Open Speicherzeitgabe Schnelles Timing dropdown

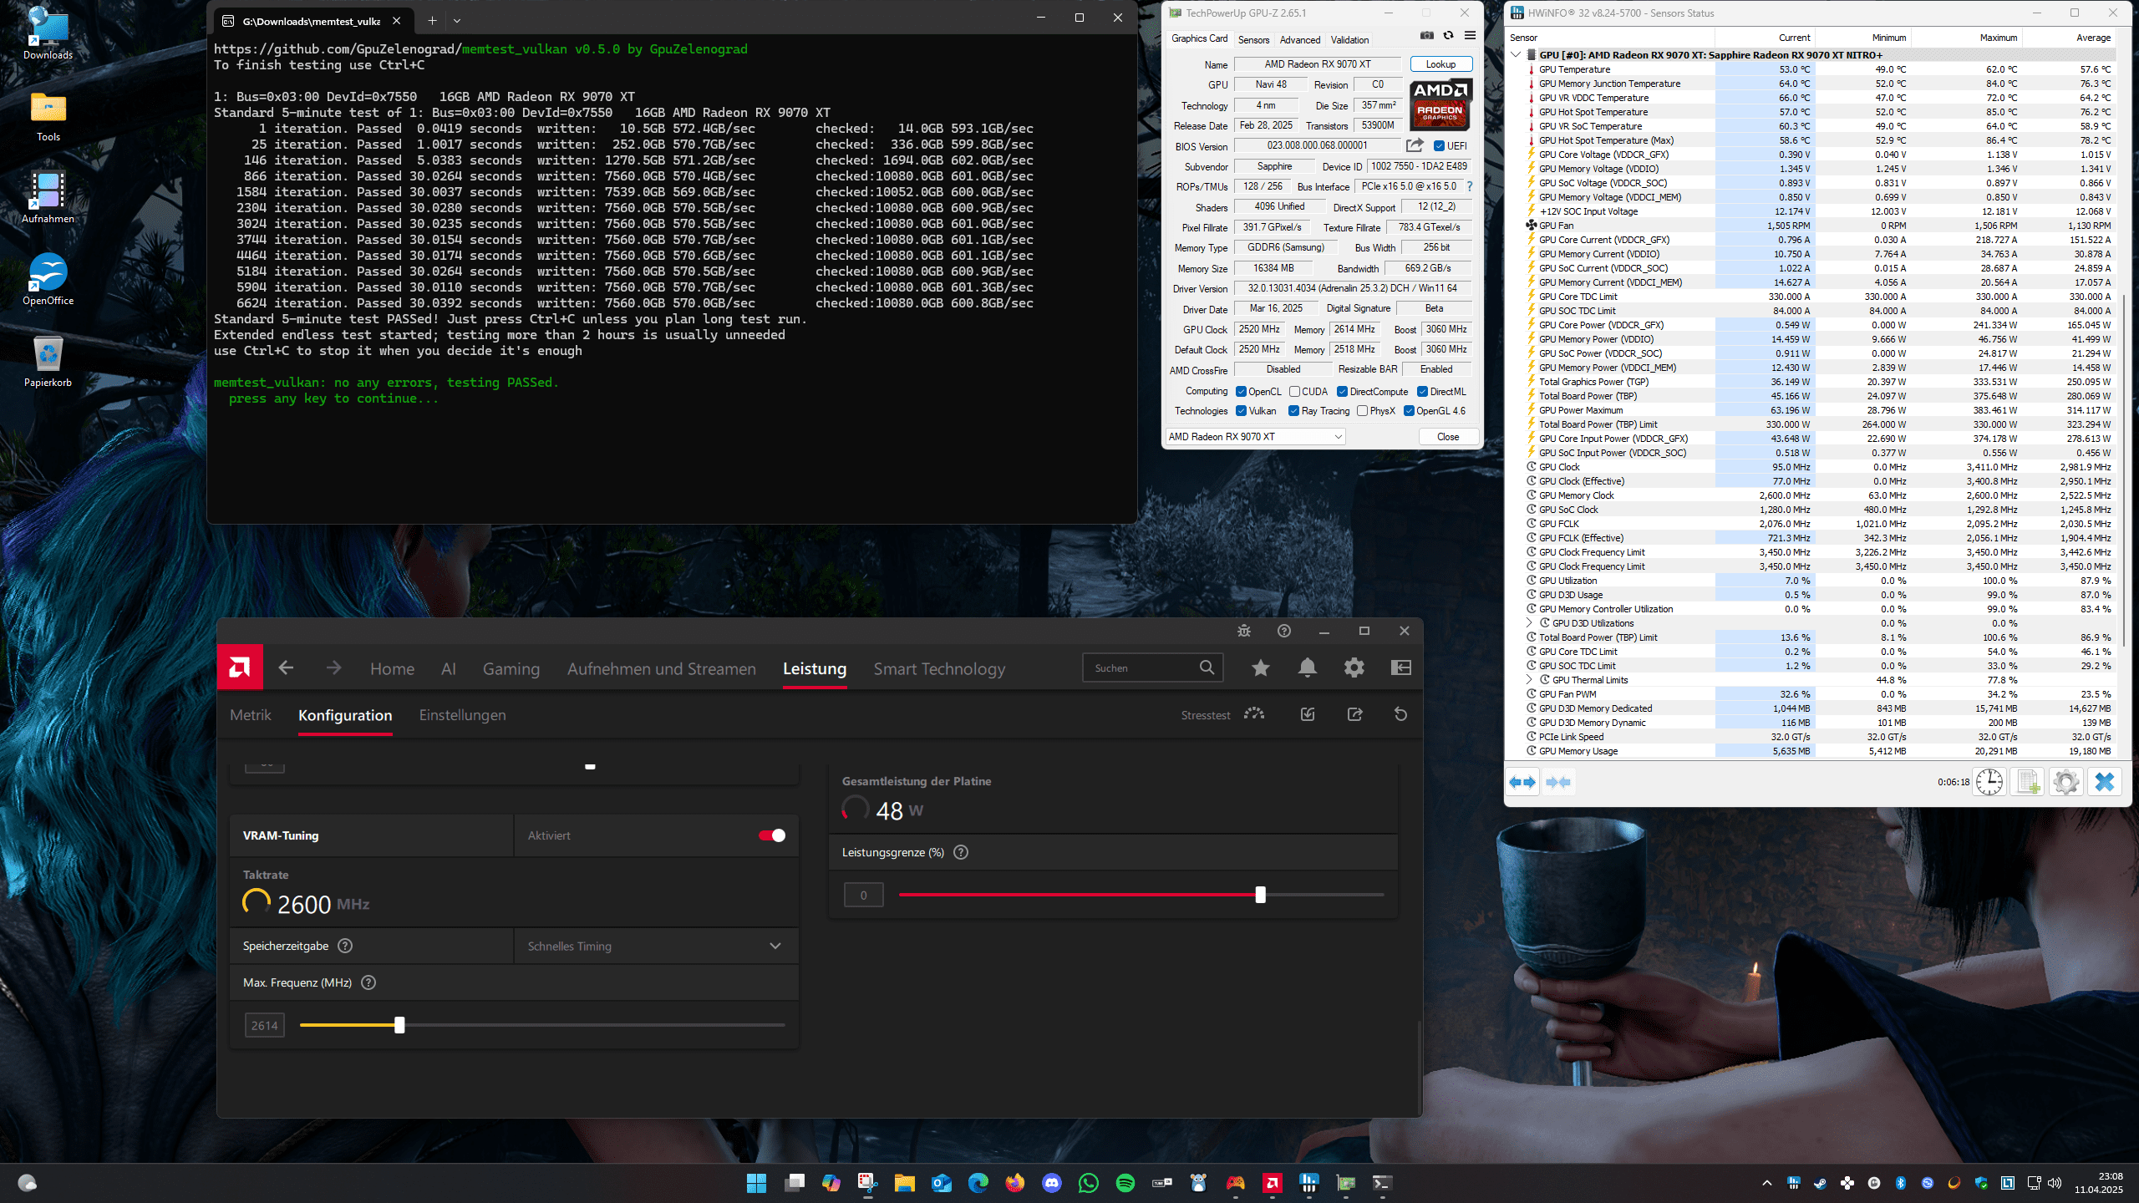[656, 946]
